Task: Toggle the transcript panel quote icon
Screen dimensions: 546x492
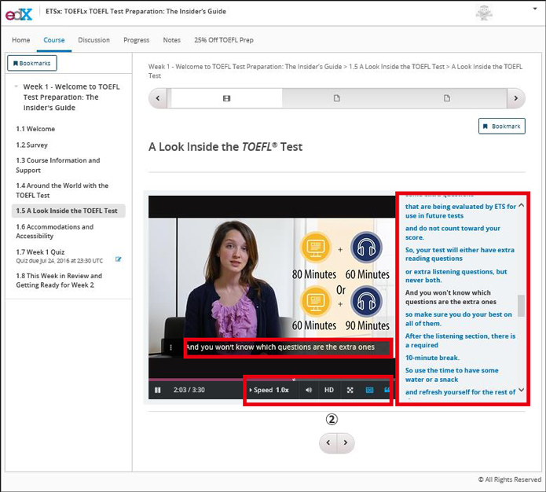Action: click(387, 390)
